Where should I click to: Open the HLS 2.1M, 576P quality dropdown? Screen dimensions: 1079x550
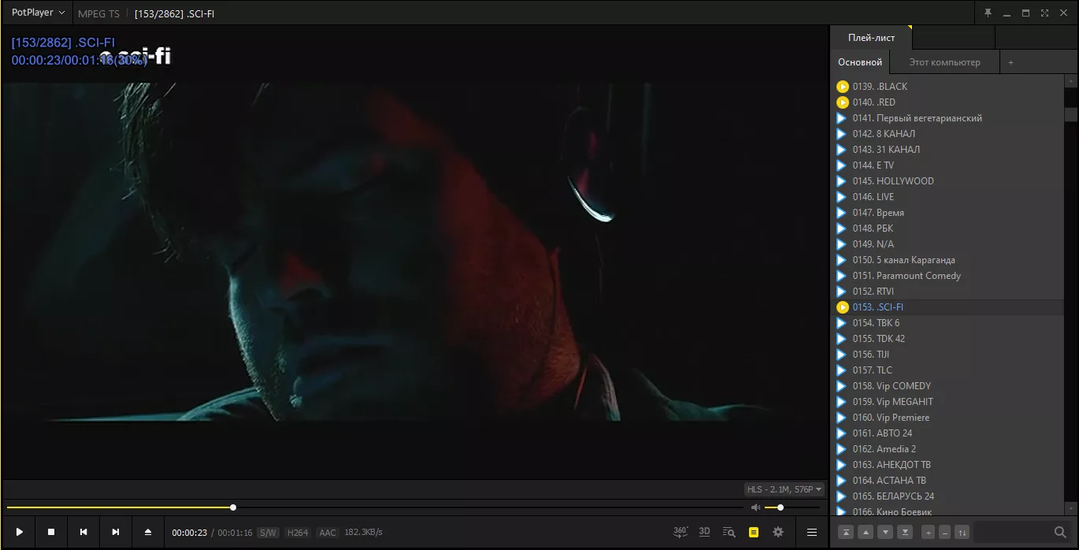coord(784,489)
